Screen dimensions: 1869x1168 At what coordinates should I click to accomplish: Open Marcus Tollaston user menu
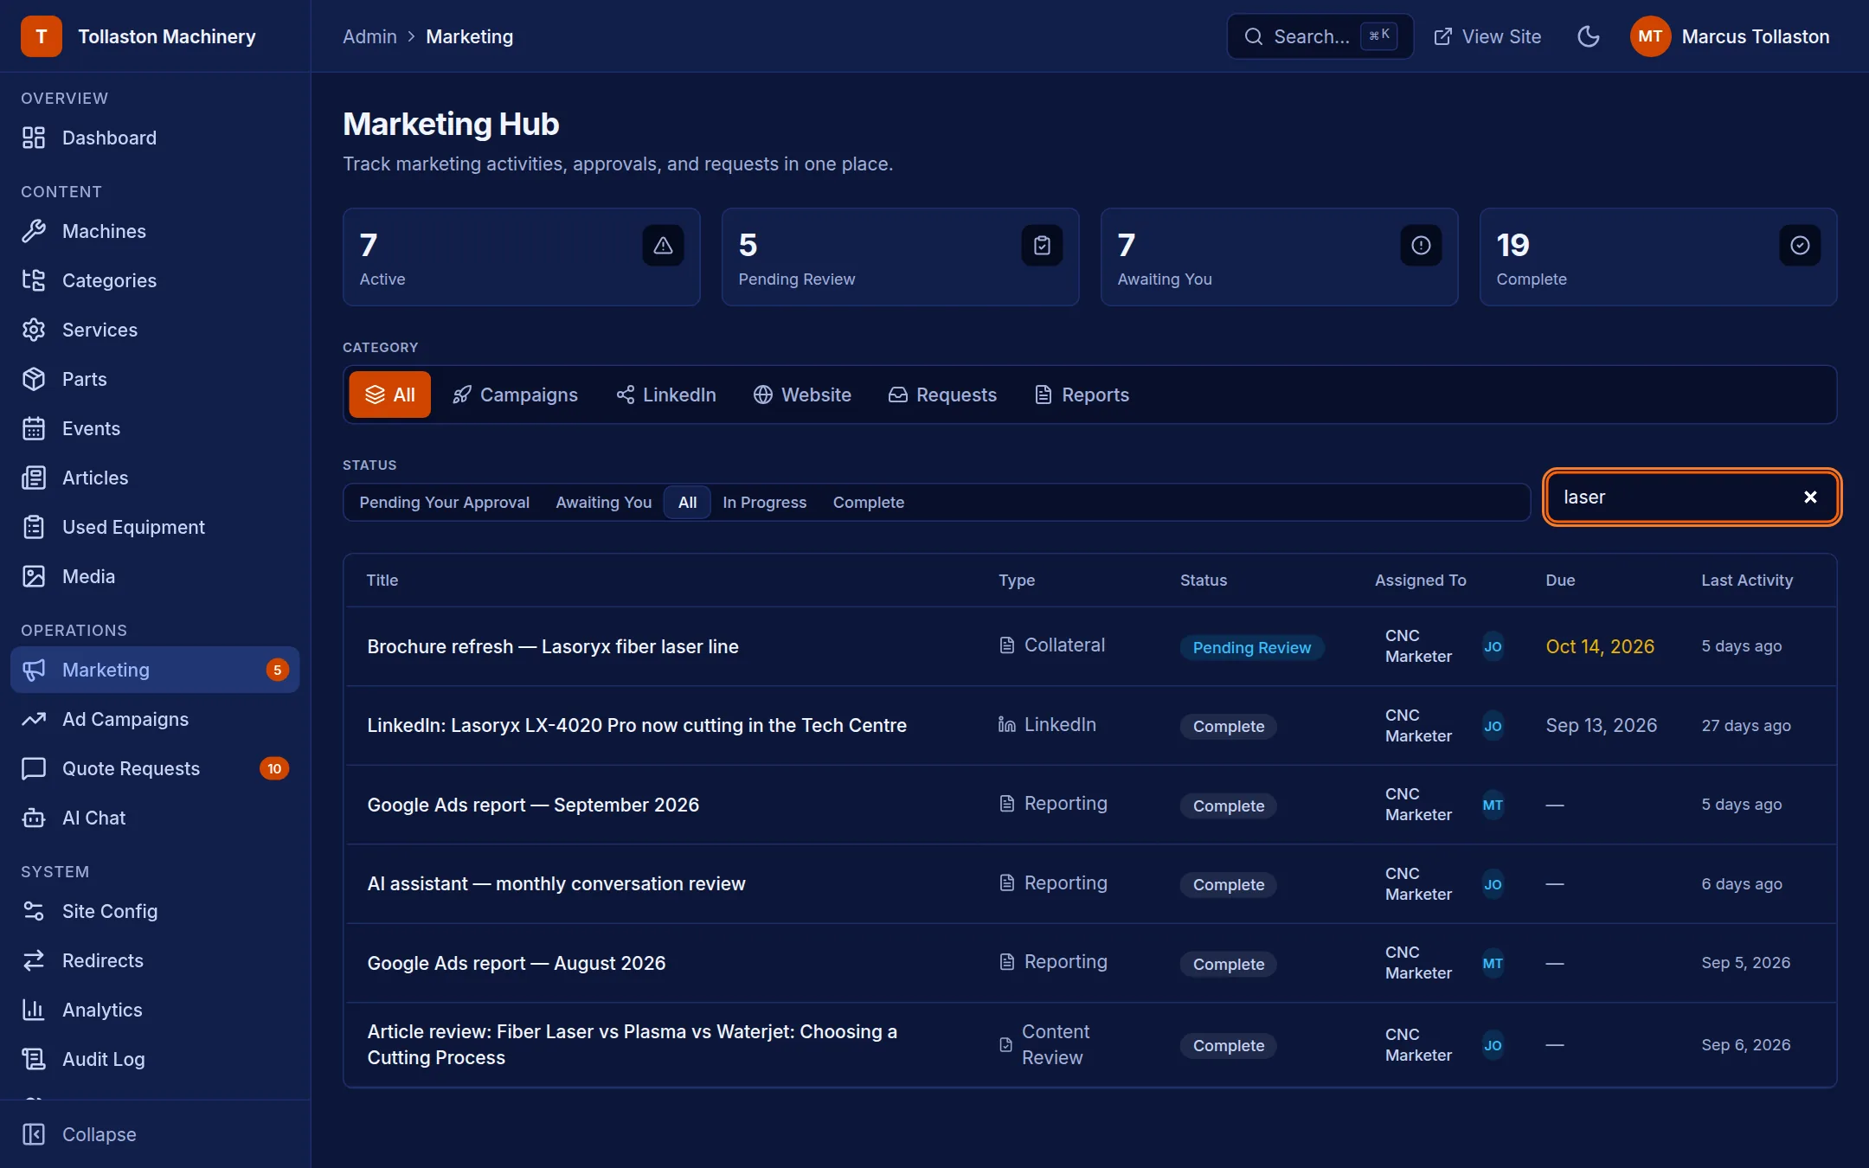pos(1730,36)
